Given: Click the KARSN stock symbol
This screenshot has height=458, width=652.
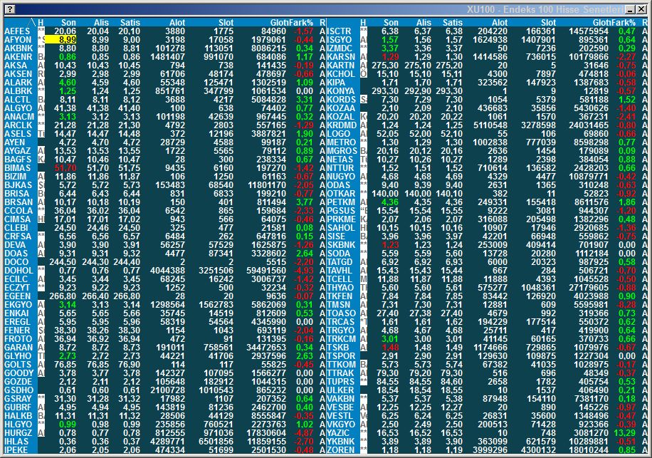Looking at the screenshot, I should [x=341, y=56].
